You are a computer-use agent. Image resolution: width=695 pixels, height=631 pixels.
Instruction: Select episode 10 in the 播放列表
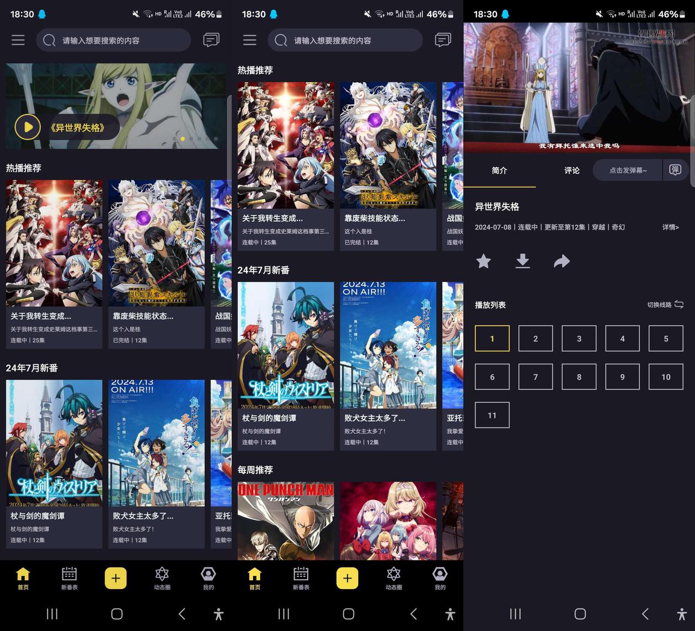click(666, 377)
